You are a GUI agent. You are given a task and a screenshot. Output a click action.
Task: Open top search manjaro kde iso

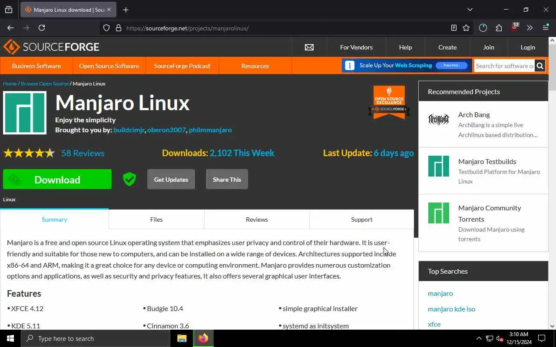click(x=451, y=309)
